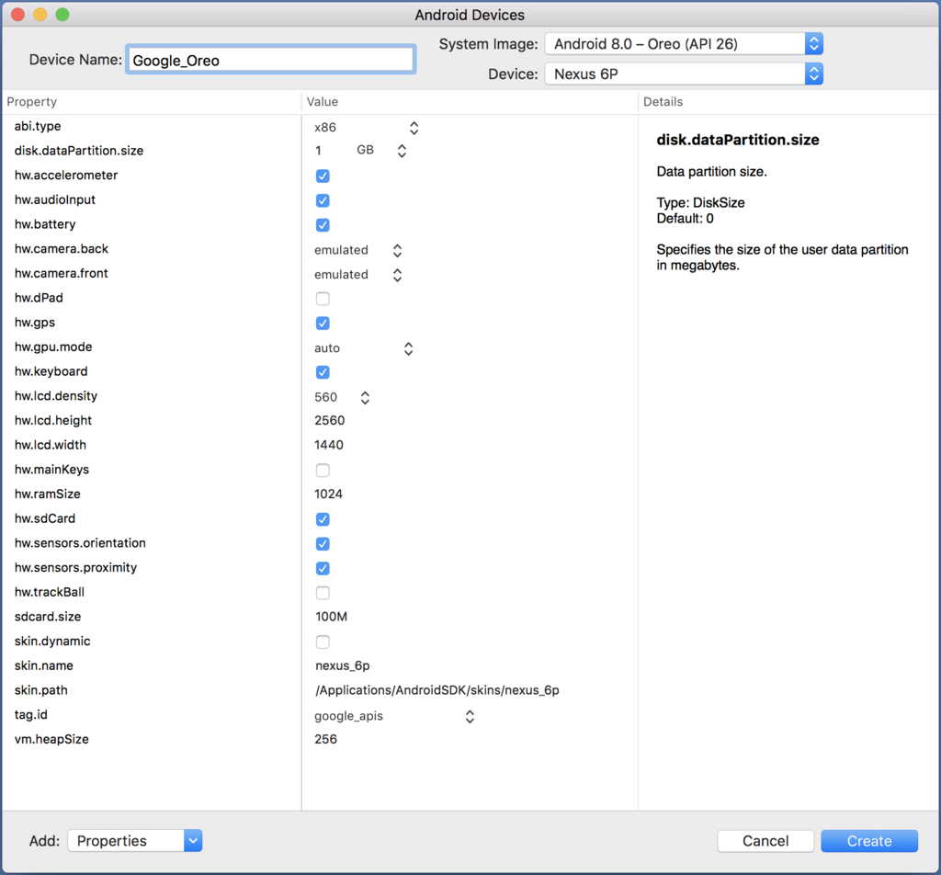Uncheck the hw.audioInput checkbox
941x875 pixels.
click(323, 200)
